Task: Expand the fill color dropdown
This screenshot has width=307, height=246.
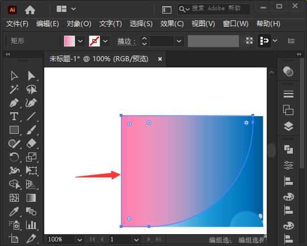Action: (x=80, y=41)
